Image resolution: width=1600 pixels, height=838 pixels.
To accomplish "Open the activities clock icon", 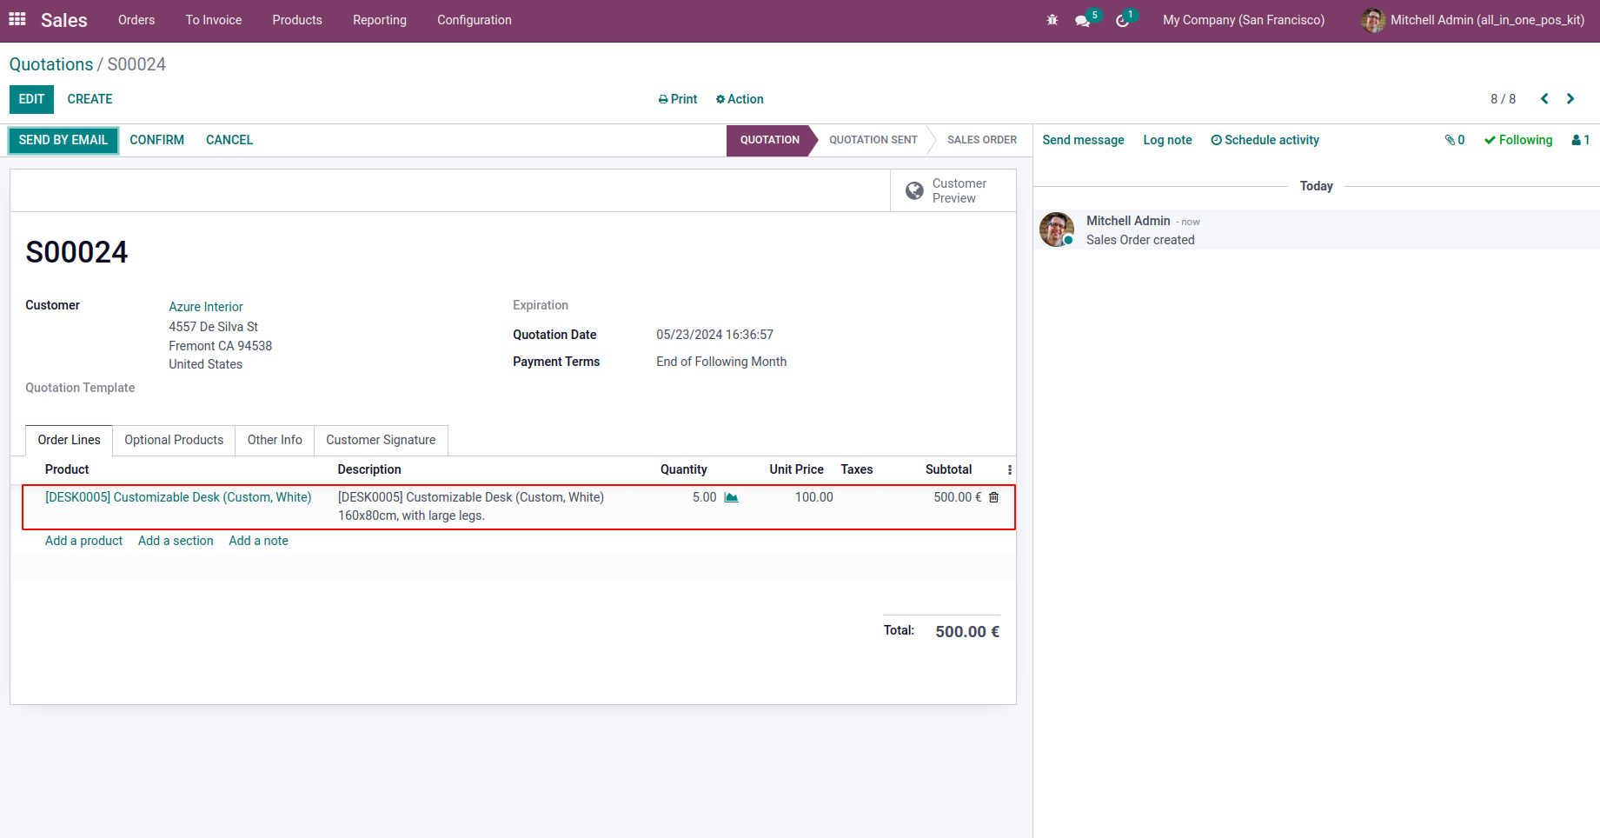I will click(x=1123, y=21).
